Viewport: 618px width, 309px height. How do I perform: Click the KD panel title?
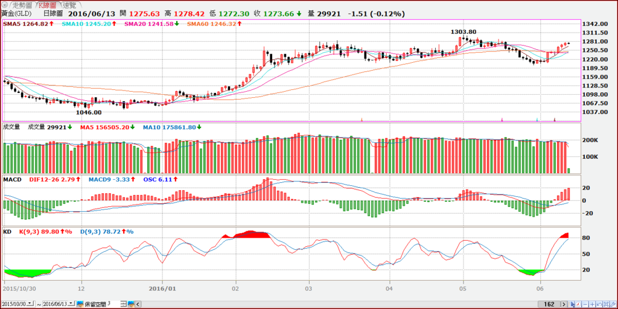pos(7,232)
